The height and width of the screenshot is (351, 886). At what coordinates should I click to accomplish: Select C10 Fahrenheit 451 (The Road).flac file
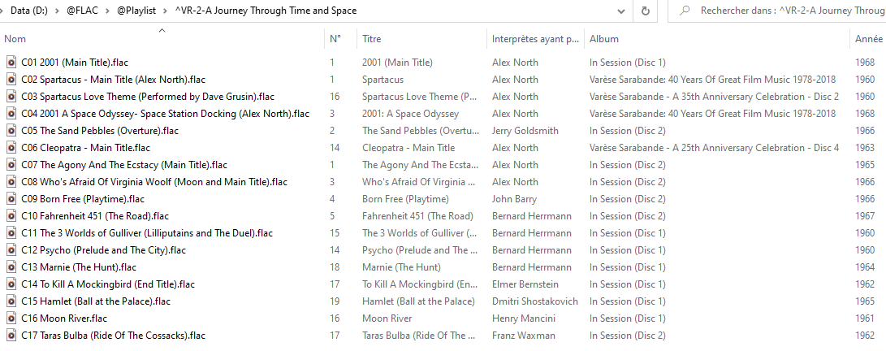(95, 216)
